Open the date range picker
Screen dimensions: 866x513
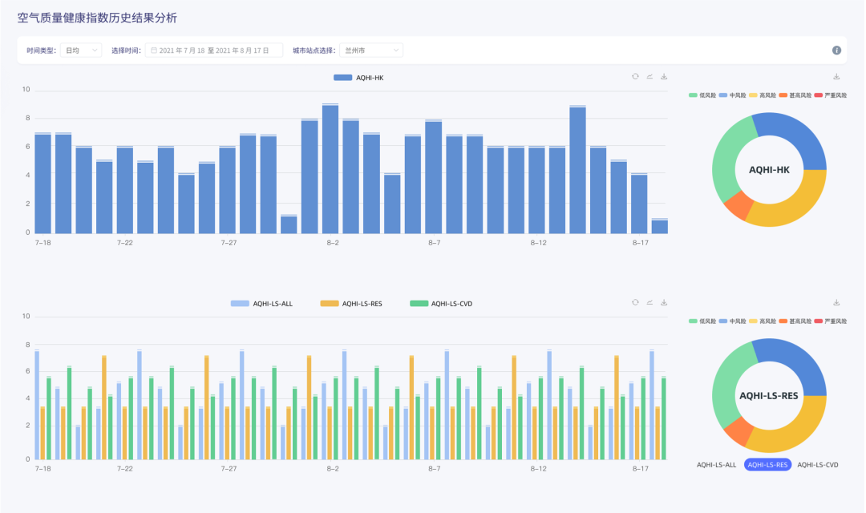click(214, 50)
